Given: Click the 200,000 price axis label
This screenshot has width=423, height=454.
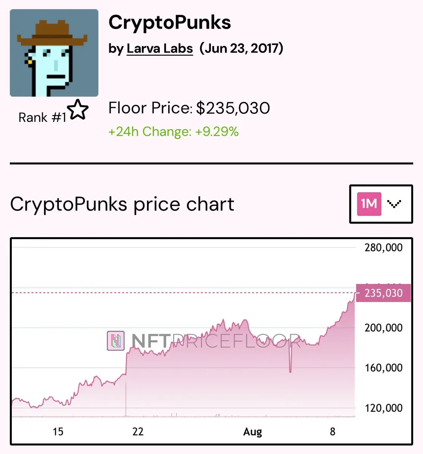Looking at the screenshot, I should pos(384,328).
